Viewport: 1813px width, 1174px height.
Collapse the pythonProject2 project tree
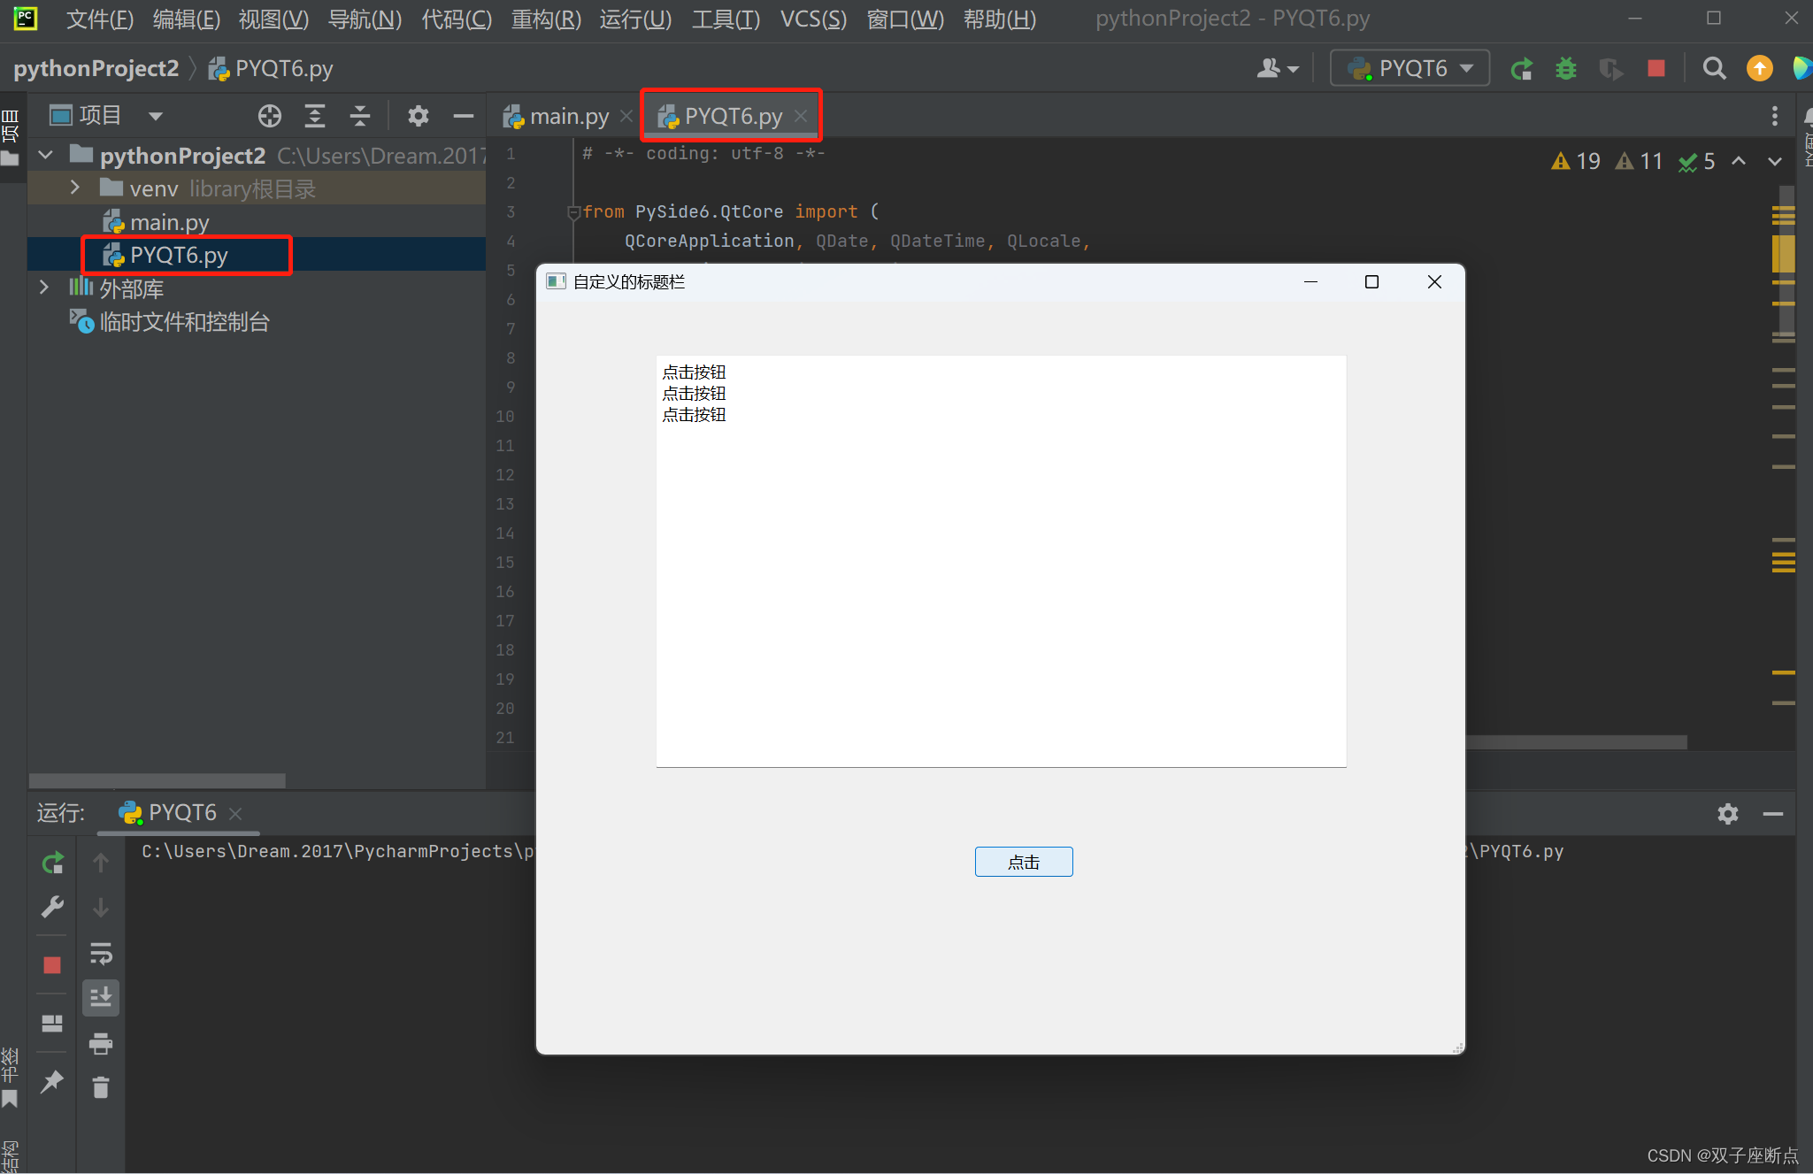pyautogui.click(x=45, y=155)
